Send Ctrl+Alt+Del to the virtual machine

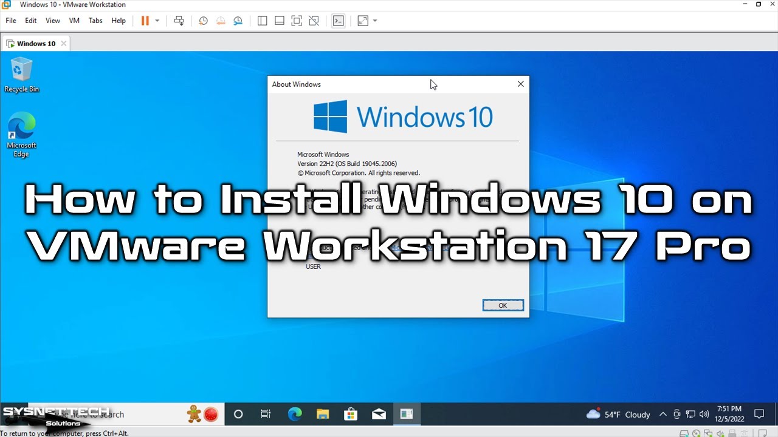coord(179,21)
